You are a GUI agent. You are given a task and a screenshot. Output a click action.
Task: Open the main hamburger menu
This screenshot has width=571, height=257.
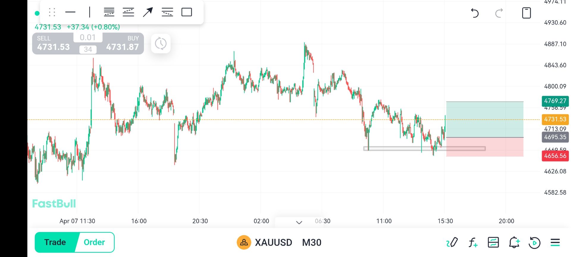[555, 243]
